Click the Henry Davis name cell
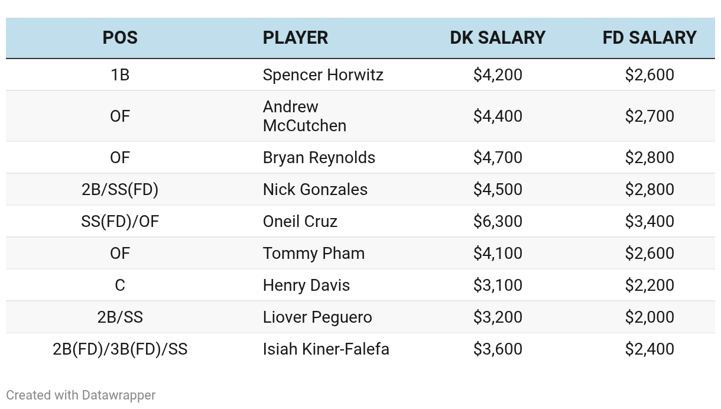Image resolution: width=721 pixels, height=409 pixels. [306, 285]
